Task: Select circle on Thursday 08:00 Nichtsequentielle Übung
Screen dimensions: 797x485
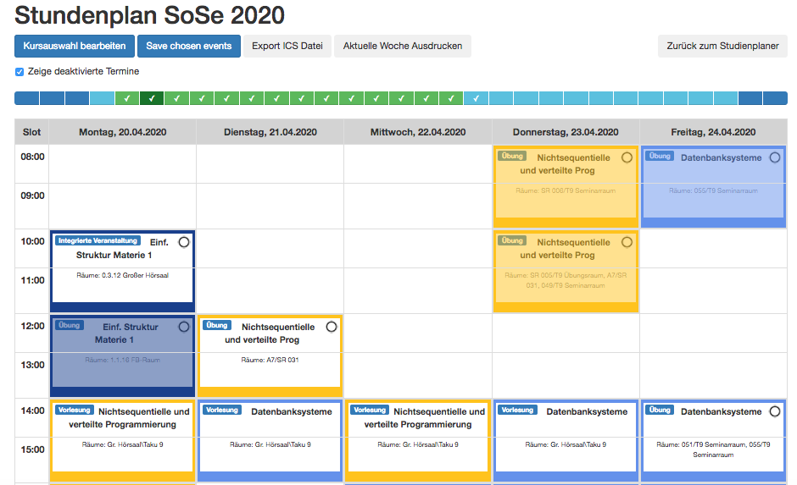Action: click(x=627, y=157)
